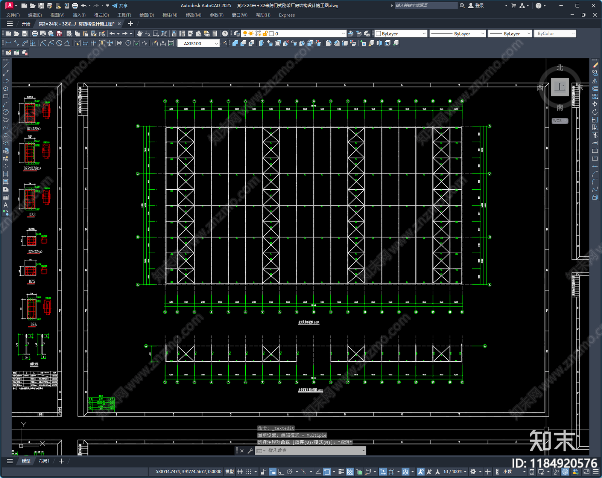Open the Quick Calculator icon
The height and width of the screenshot is (478, 602).
(215, 33)
